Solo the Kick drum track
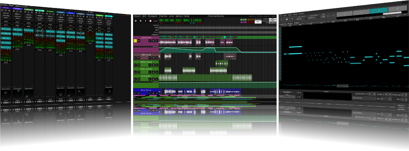Screen dimensions: 409x151 click(x=157, y=79)
